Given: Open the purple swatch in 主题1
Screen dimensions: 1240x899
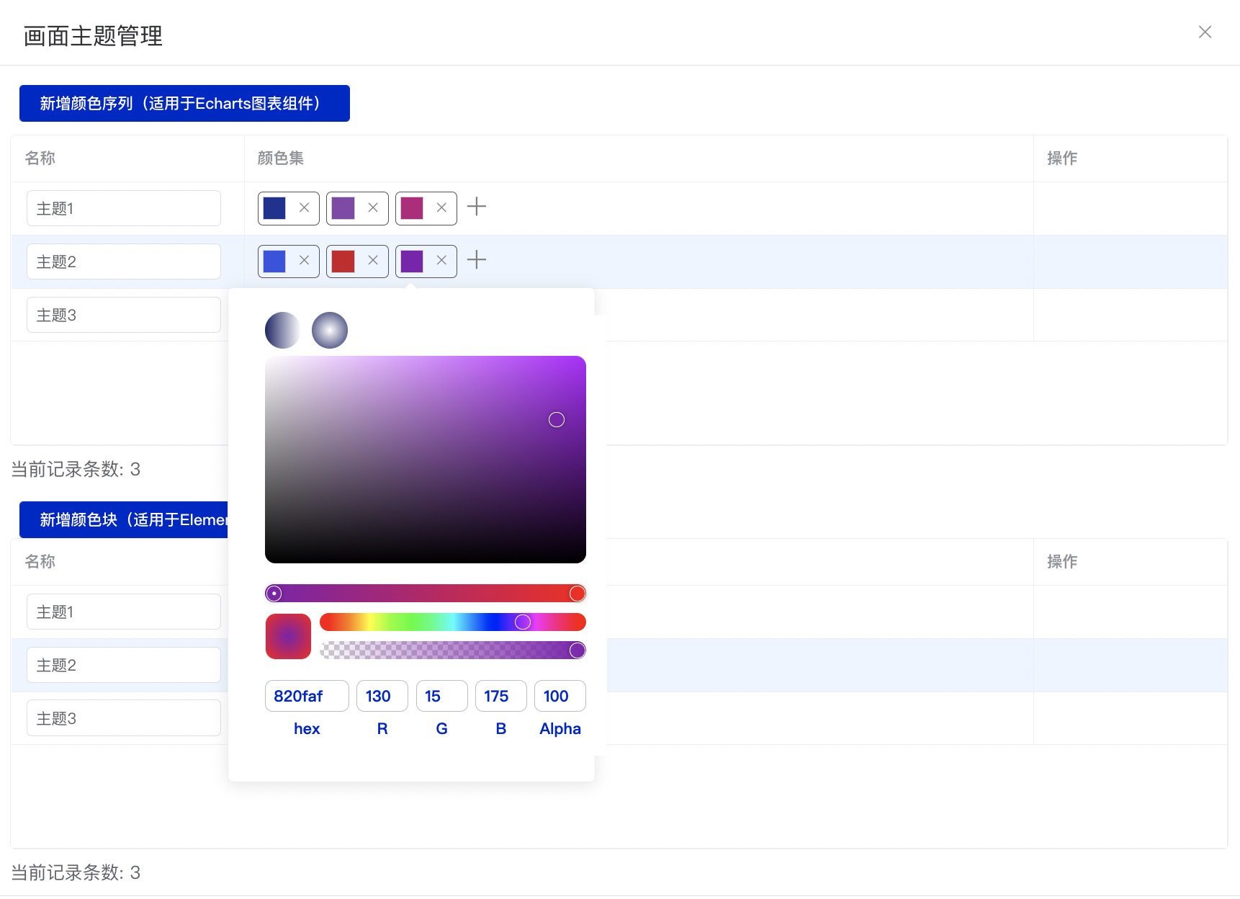Looking at the screenshot, I should (343, 208).
